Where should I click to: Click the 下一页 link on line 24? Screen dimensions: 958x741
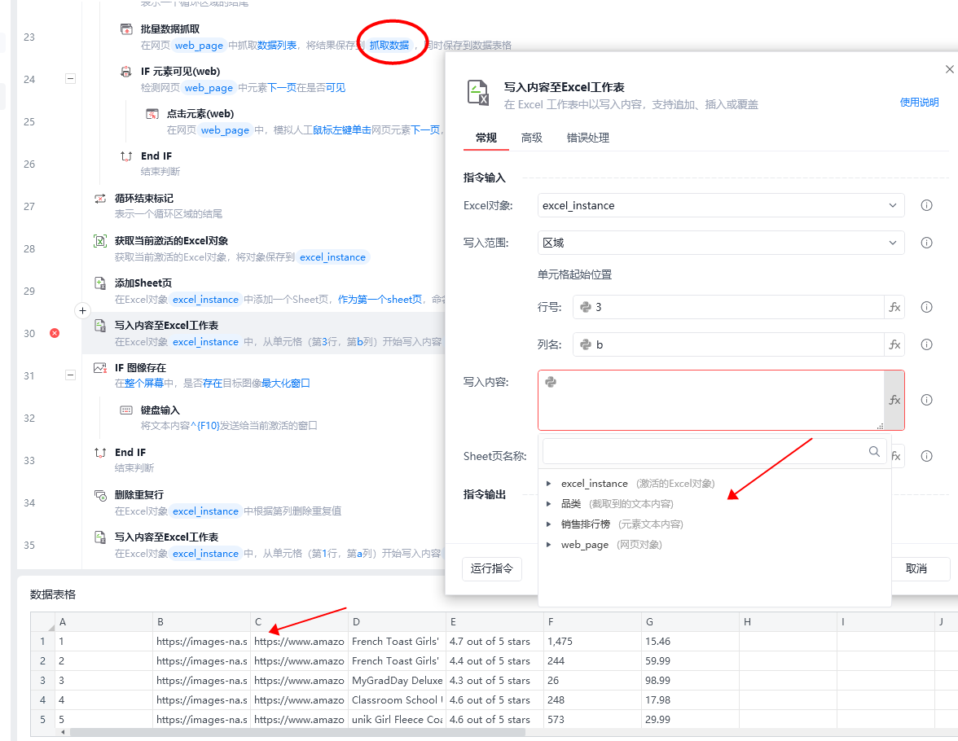click(x=282, y=88)
